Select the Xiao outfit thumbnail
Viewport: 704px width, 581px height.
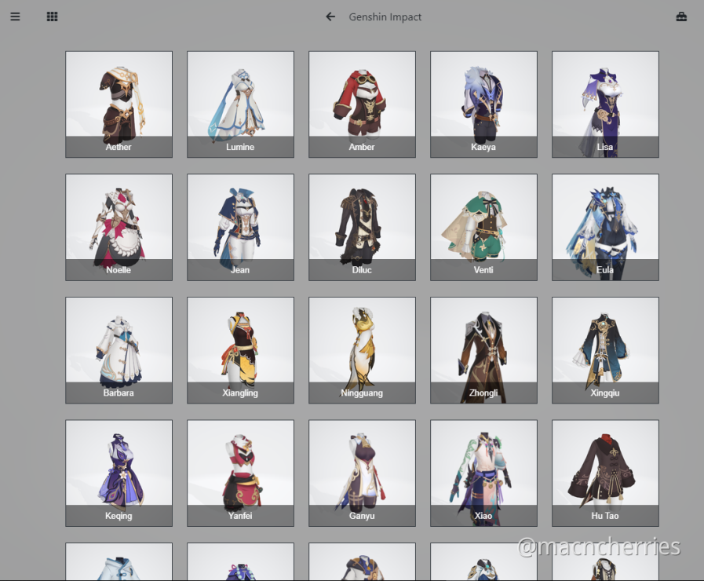pyautogui.click(x=484, y=473)
